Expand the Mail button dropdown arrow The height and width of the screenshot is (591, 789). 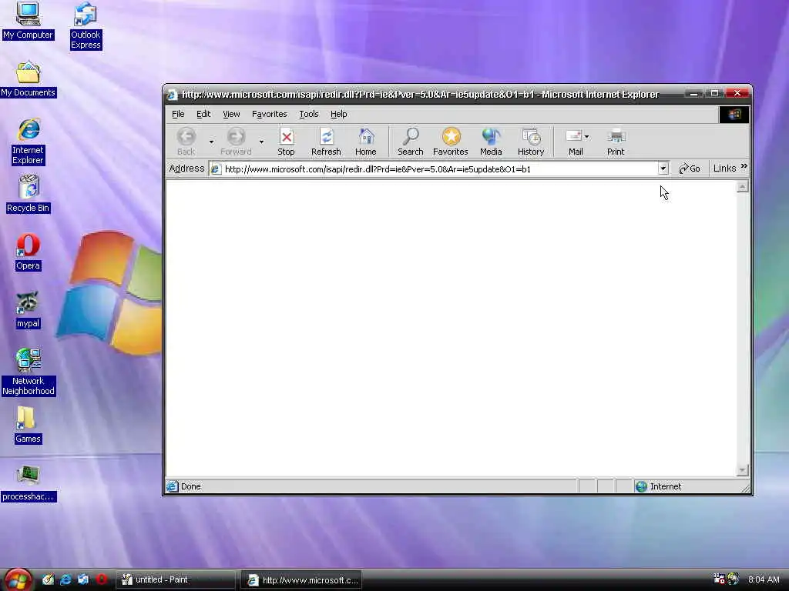586,137
